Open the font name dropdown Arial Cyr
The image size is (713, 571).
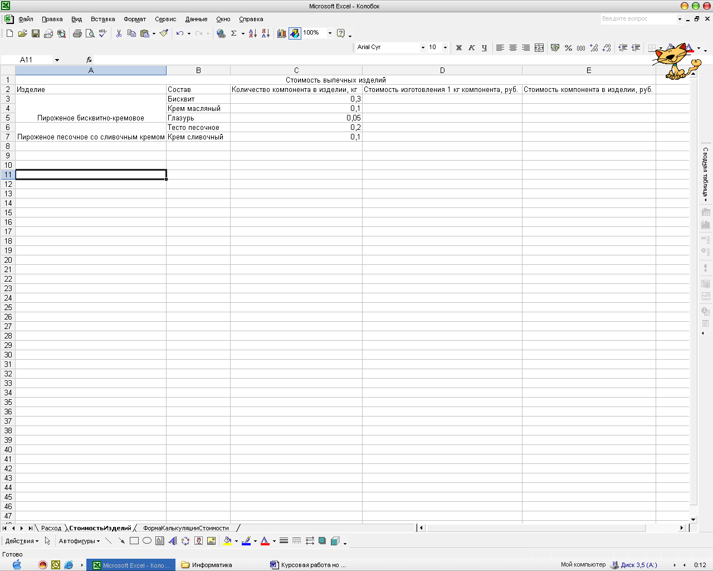click(423, 47)
